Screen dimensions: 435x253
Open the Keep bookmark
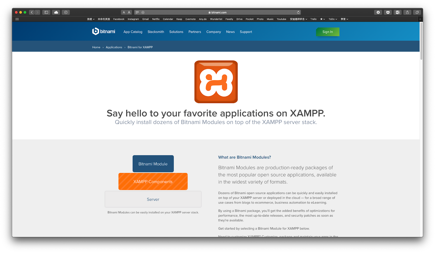click(x=179, y=19)
